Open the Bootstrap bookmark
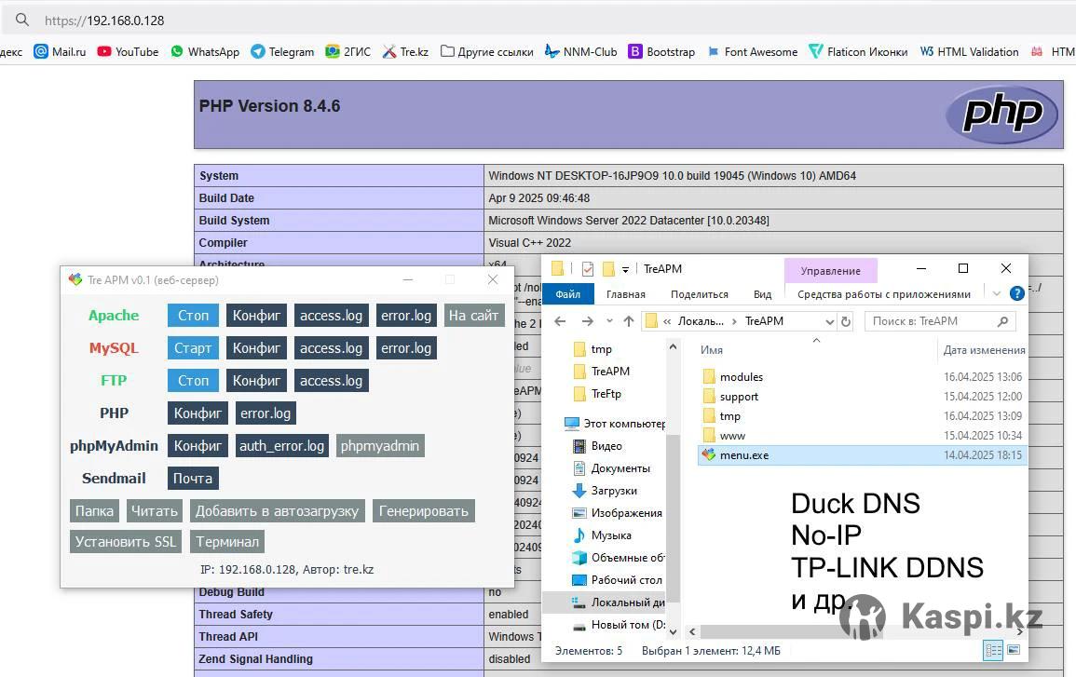Screen dimensions: 1076x677 [x=661, y=51]
